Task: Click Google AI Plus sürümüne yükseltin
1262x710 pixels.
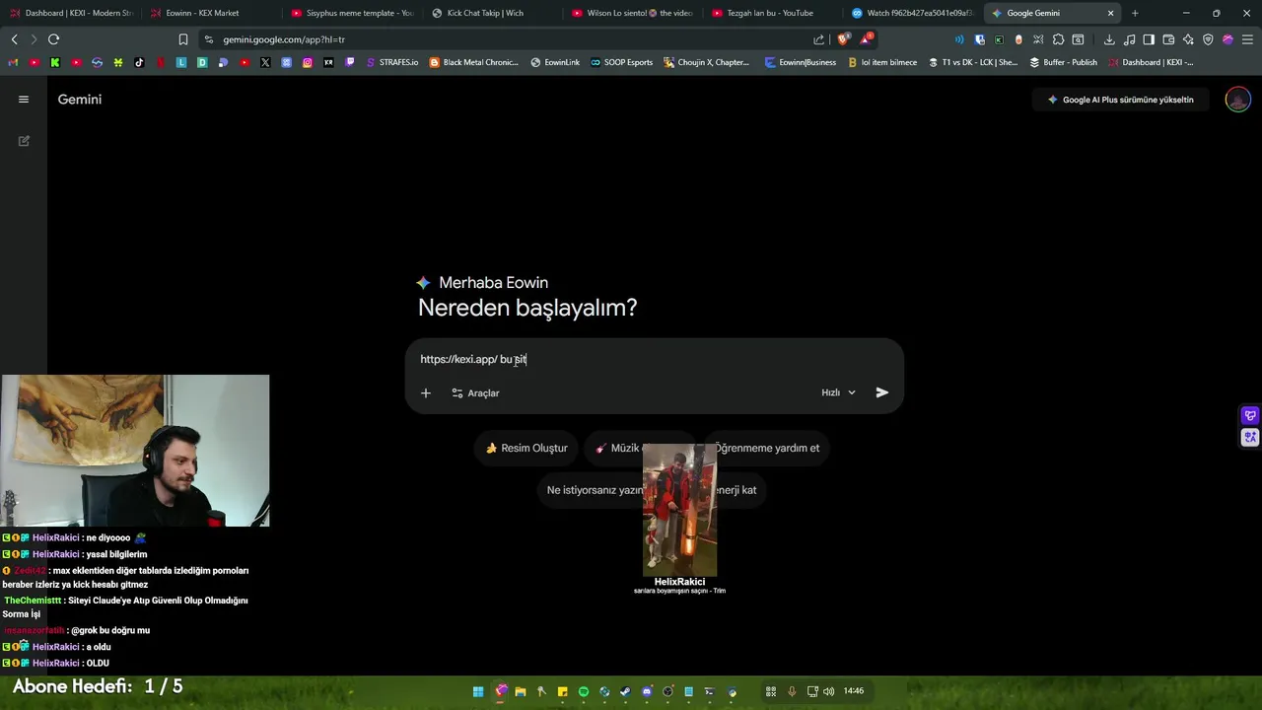Action: (x=1120, y=100)
